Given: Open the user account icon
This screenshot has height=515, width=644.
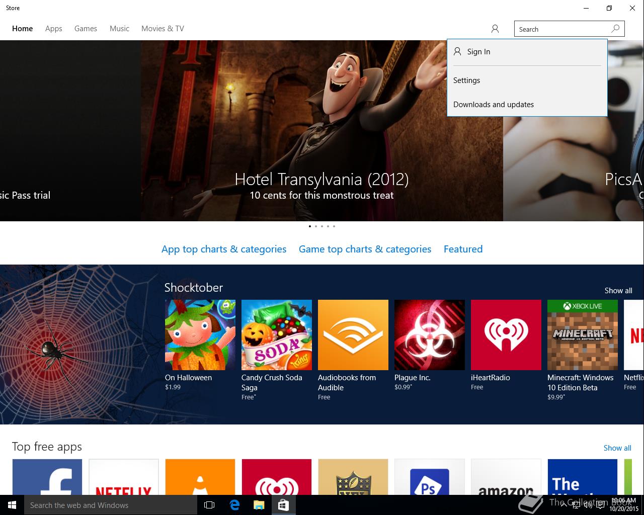Looking at the screenshot, I should click(x=495, y=29).
